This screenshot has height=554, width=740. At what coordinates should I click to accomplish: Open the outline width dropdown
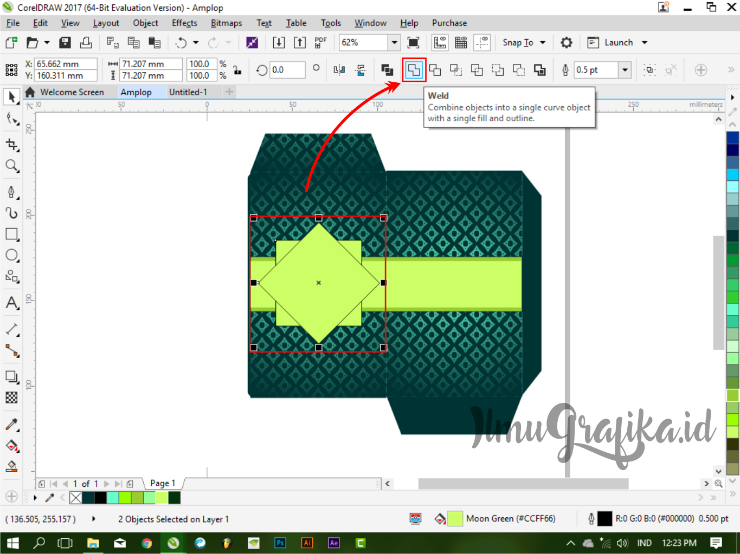[625, 70]
